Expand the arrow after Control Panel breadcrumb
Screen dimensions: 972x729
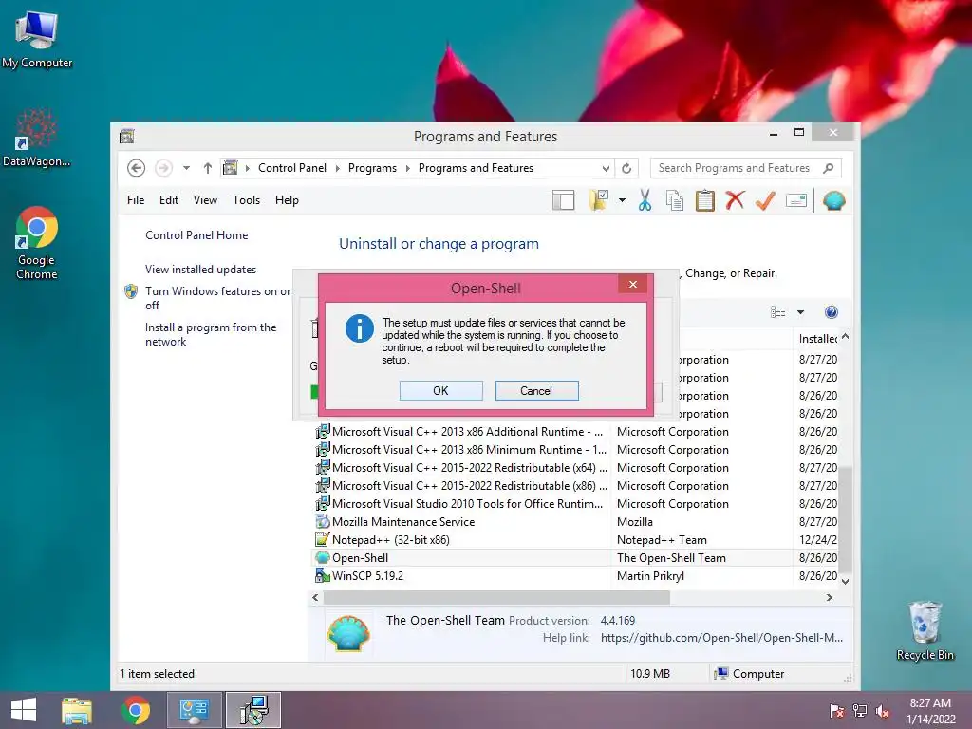pos(338,168)
